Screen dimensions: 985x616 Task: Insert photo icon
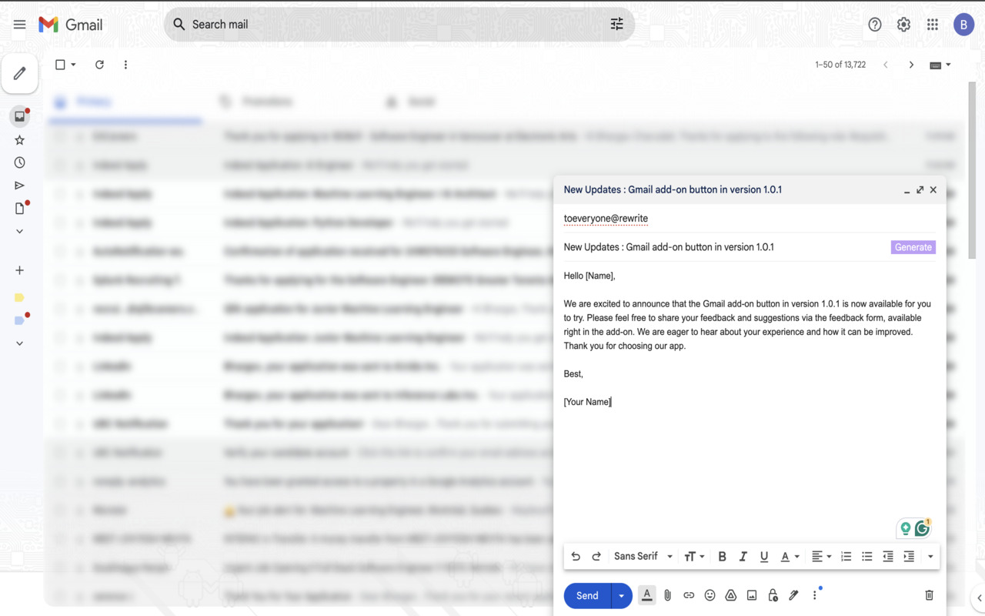pos(752,595)
